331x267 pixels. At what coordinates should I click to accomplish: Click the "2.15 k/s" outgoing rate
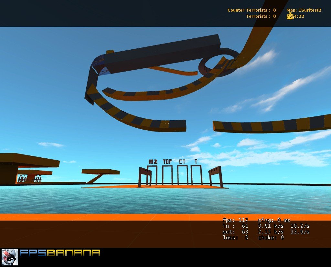pyautogui.click(x=271, y=232)
